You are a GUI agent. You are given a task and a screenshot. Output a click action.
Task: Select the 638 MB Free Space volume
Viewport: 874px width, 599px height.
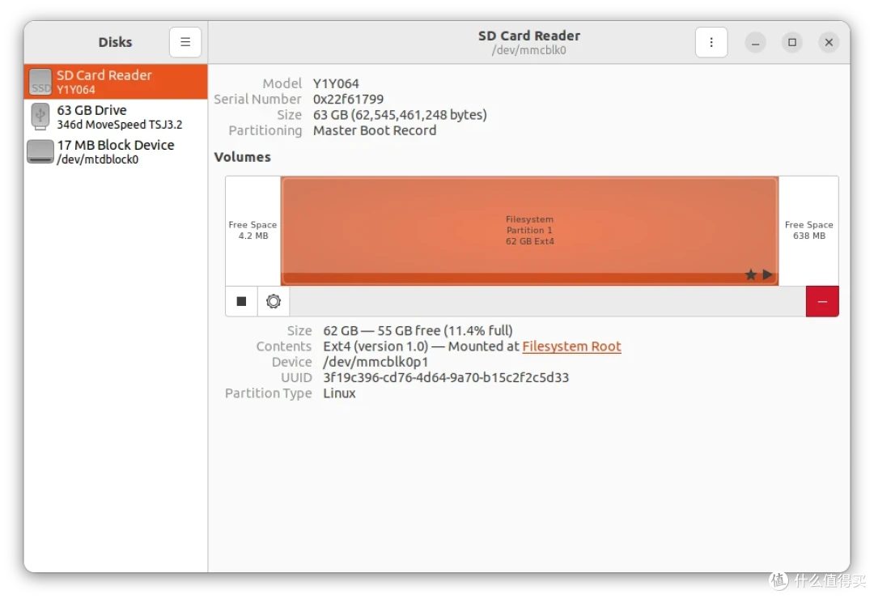[x=808, y=231]
